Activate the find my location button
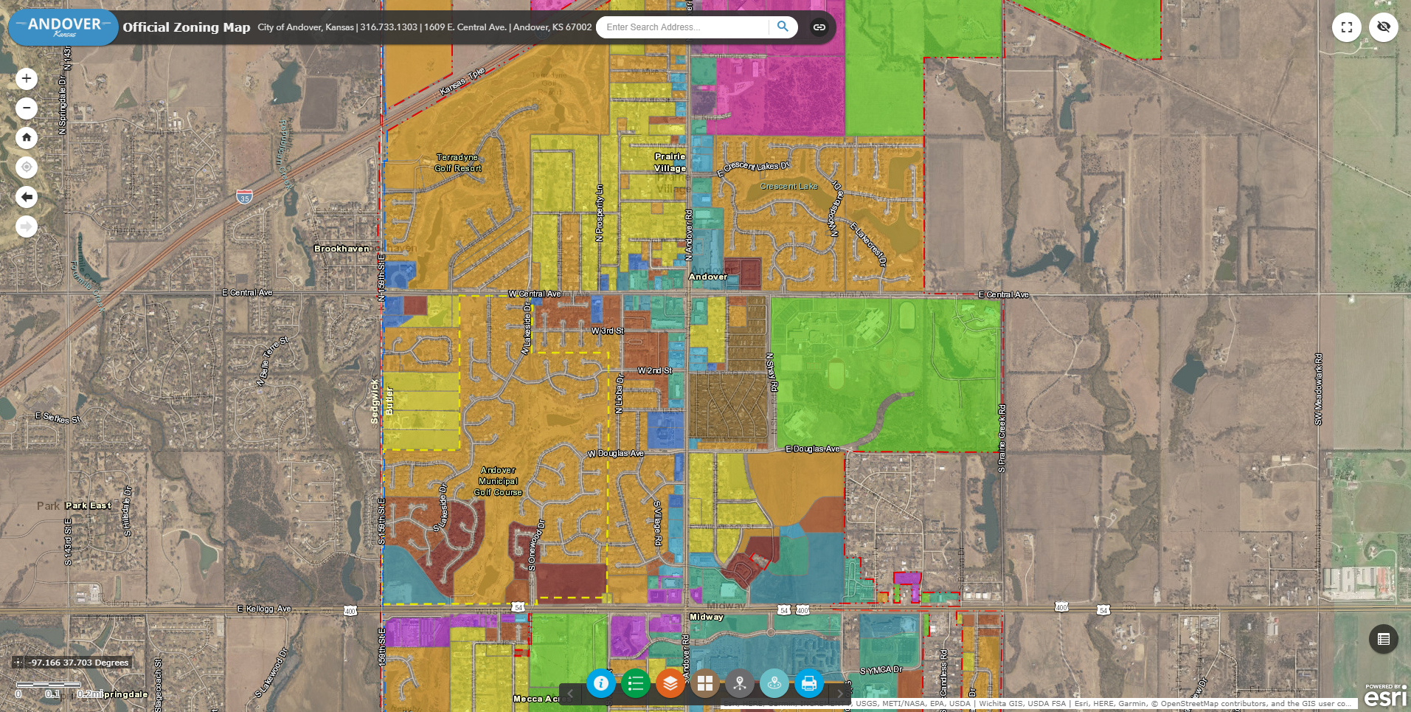This screenshot has width=1411, height=712. coord(27,167)
